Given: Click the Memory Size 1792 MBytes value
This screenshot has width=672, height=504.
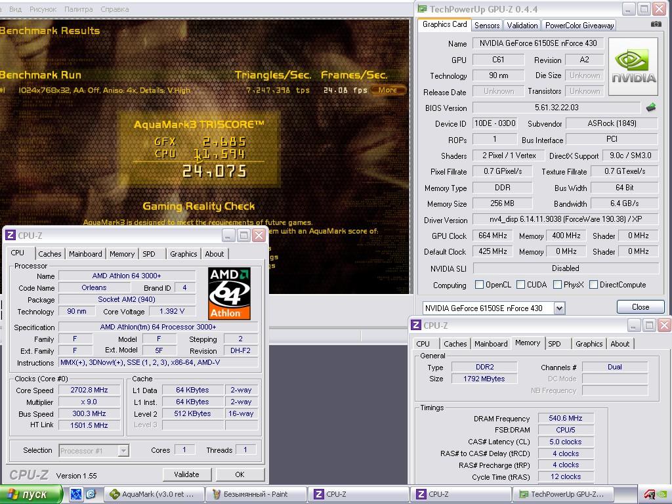Looking at the screenshot, I should click(x=484, y=379).
